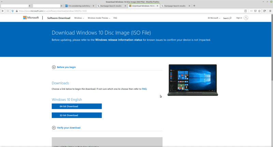Close the second blank tab
This screenshot has height=147, width=273.
point(61,6)
